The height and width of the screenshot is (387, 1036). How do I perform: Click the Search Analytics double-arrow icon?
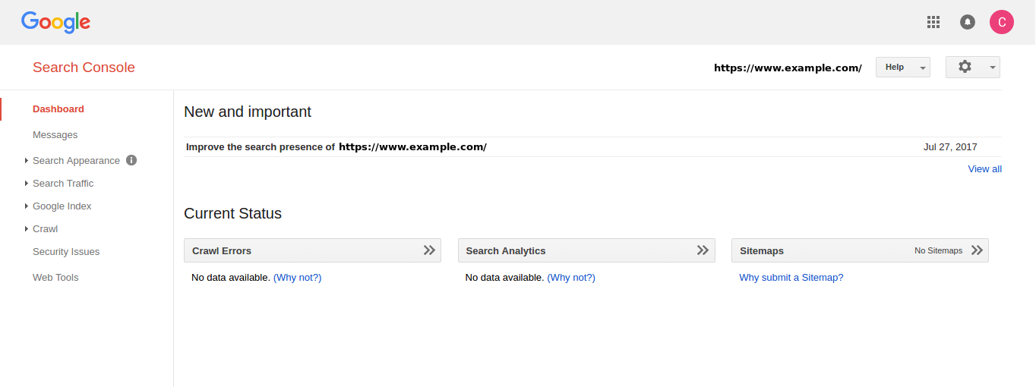(703, 250)
